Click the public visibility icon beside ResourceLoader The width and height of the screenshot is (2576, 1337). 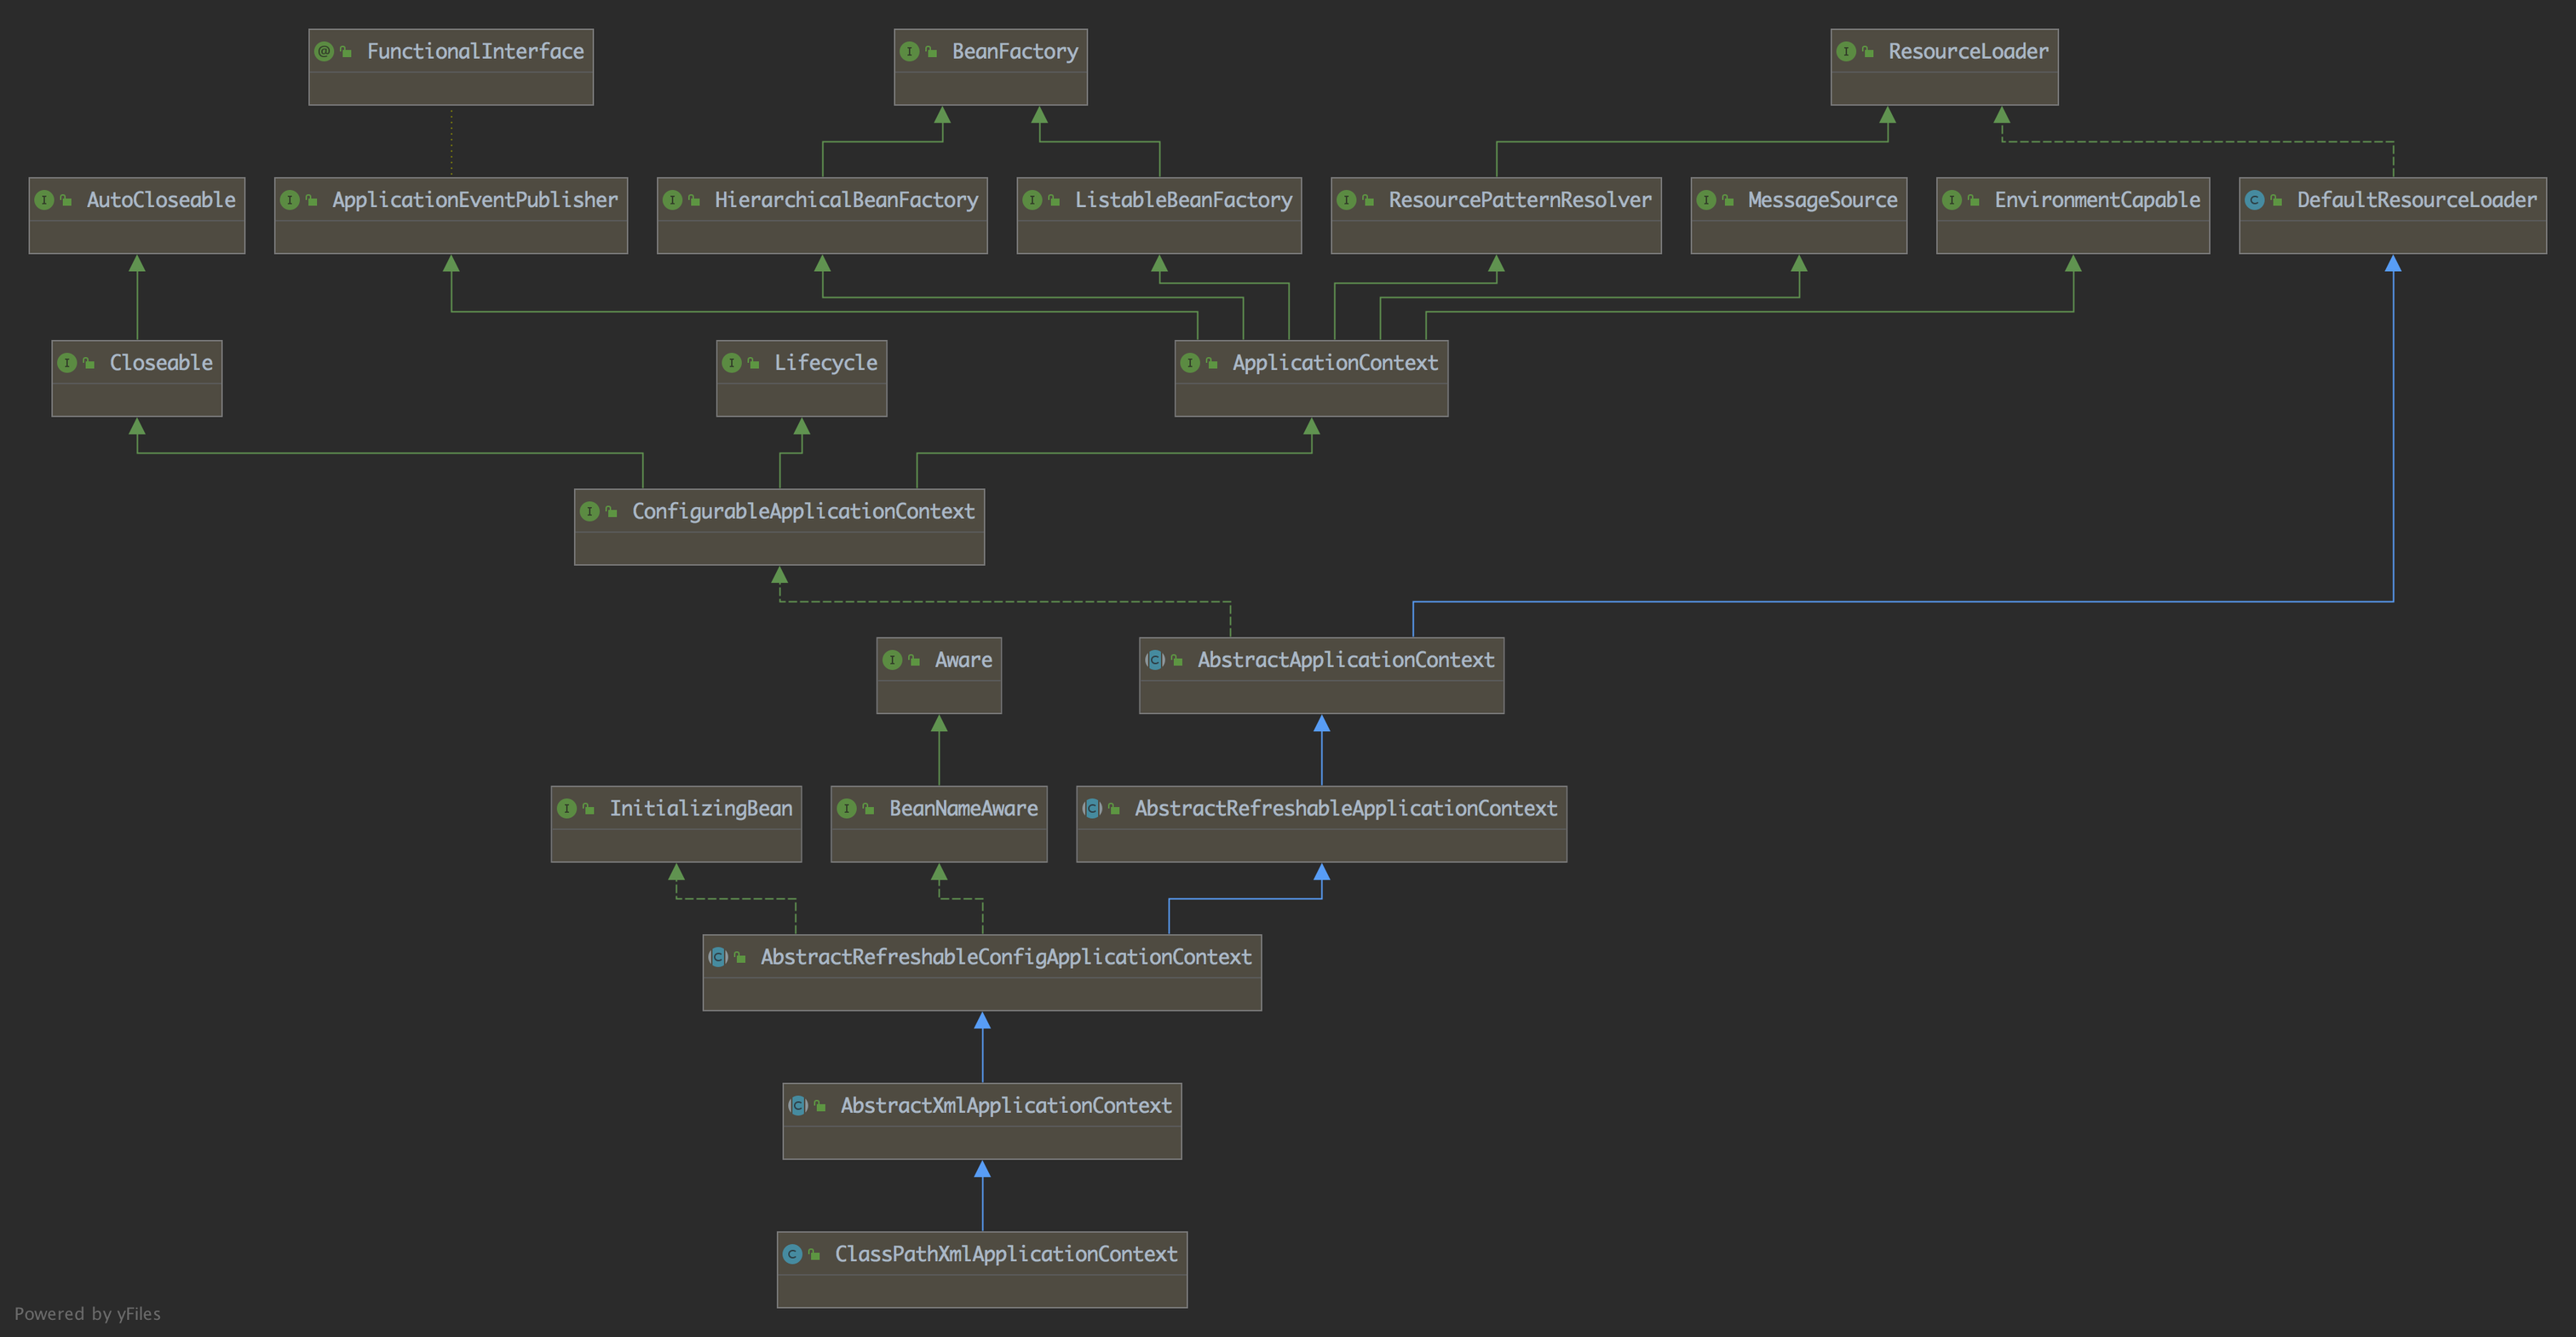point(1867,52)
